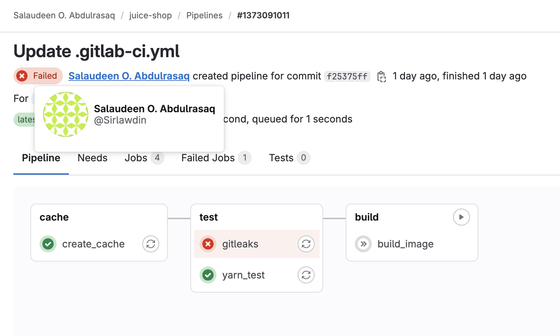Open the Pipelines breadcrumb link
The width and height of the screenshot is (560, 336).
(x=204, y=16)
